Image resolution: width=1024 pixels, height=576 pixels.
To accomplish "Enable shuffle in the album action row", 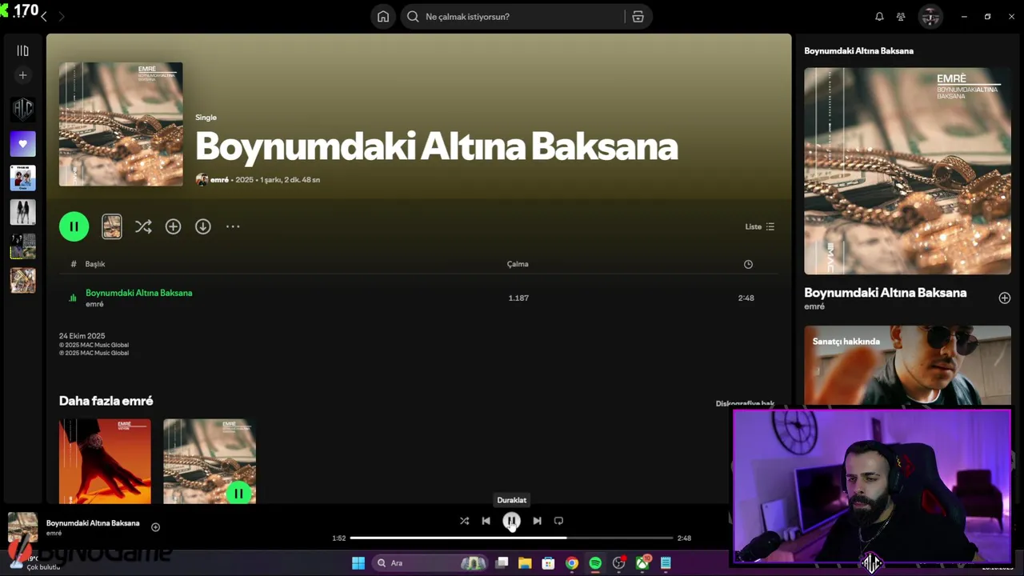I will [x=143, y=226].
